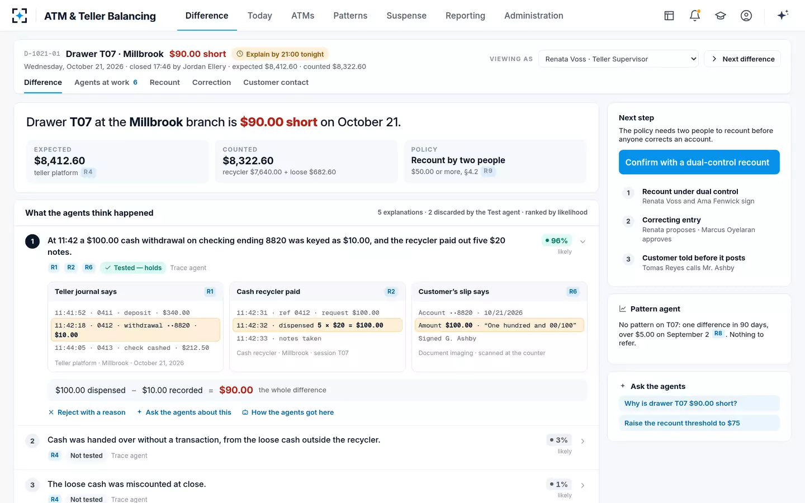Open the Viewing As role dropdown
This screenshot has width=805, height=503.
(x=618, y=59)
